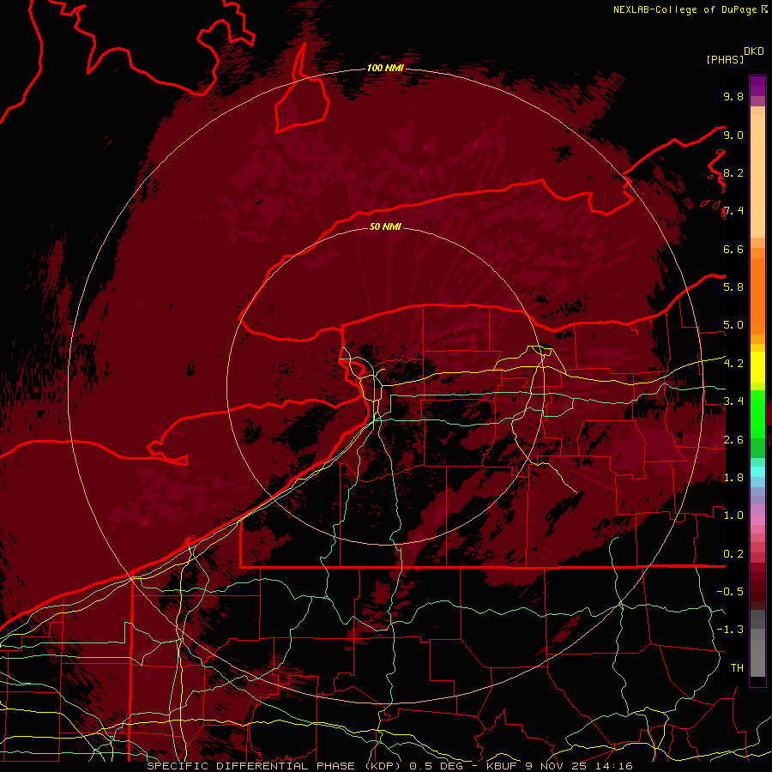Select the 3.4 value on the color scale
Viewport: 772px width, 772px height.
733,401
